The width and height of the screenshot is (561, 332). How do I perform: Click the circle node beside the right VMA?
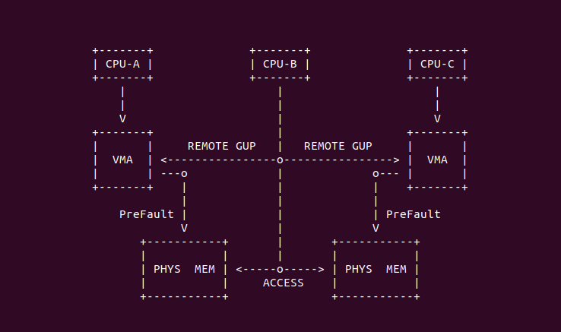(376, 173)
